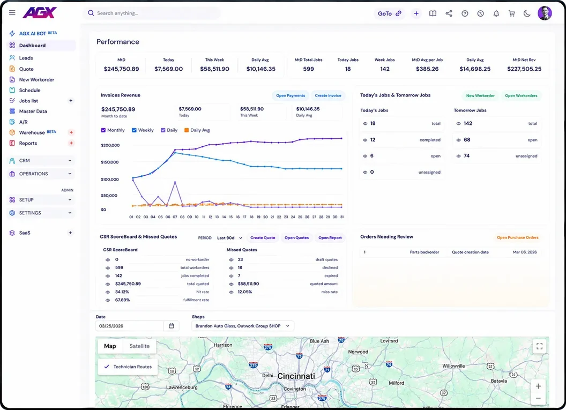Click the Open Quotes button

tap(297, 238)
